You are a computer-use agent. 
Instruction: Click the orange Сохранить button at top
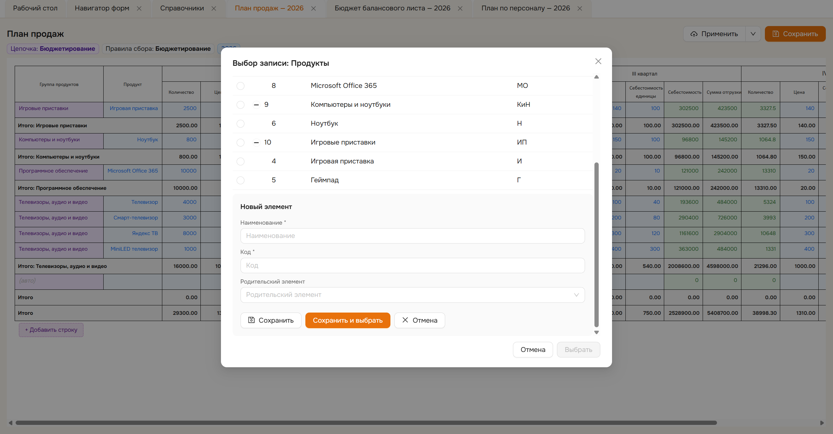(x=795, y=34)
